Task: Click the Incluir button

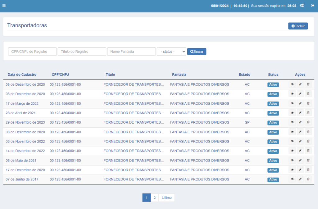Action: (298, 26)
